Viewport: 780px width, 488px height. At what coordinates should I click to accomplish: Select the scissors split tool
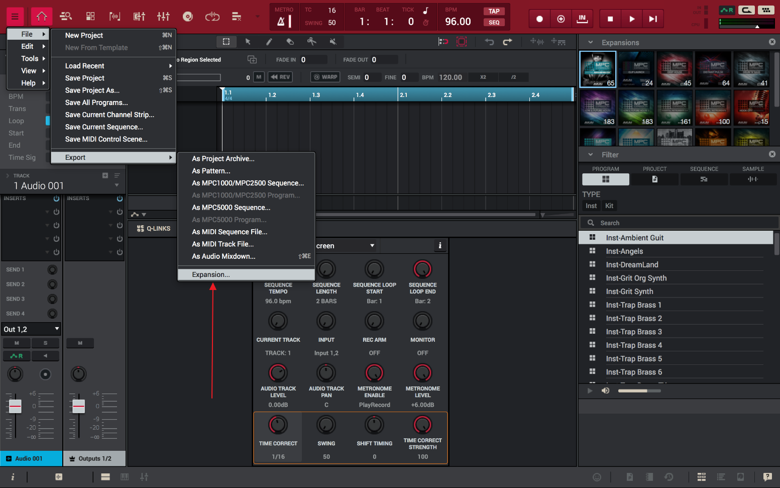(x=311, y=42)
